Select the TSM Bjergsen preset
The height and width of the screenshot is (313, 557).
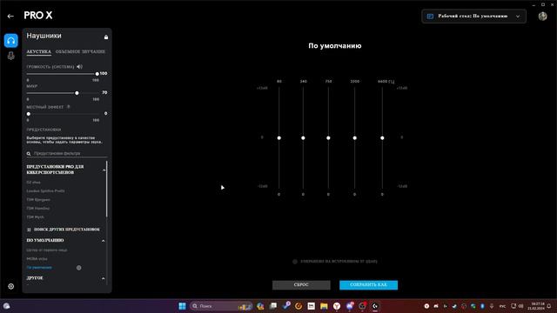(x=38, y=200)
